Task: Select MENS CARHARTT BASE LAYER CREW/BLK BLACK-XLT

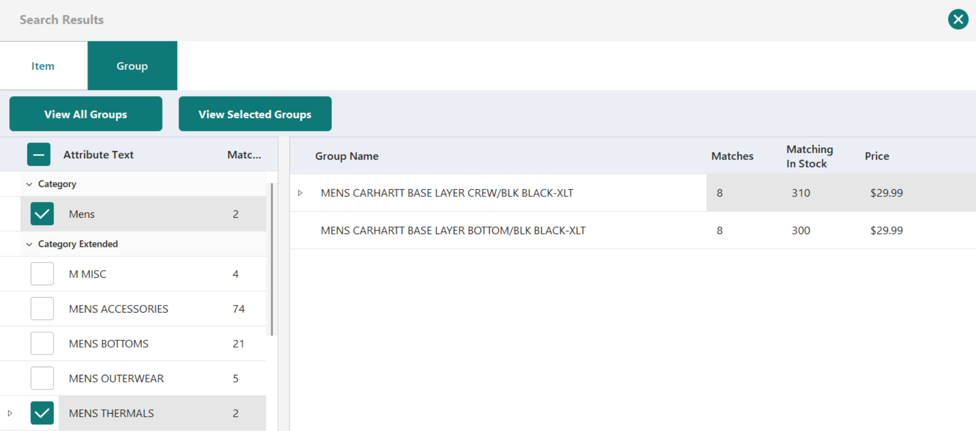Action: [447, 193]
